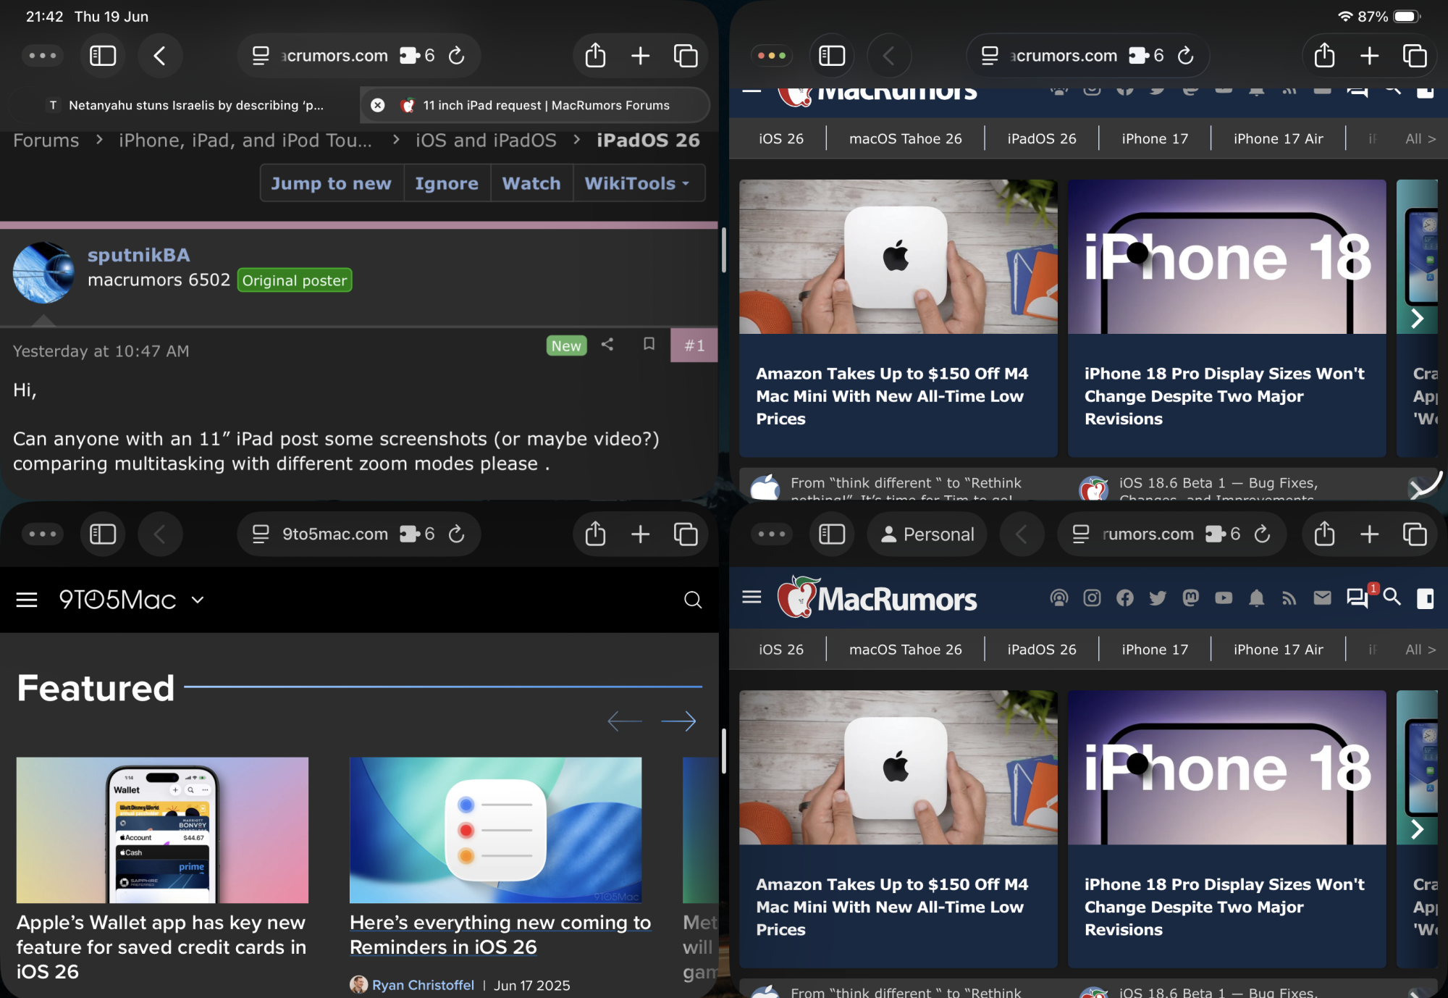The height and width of the screenshot is (998, 1448).
Task: Toggle dark mode icon on bottom MacRumors header
Action: (x=1425, y=598)
